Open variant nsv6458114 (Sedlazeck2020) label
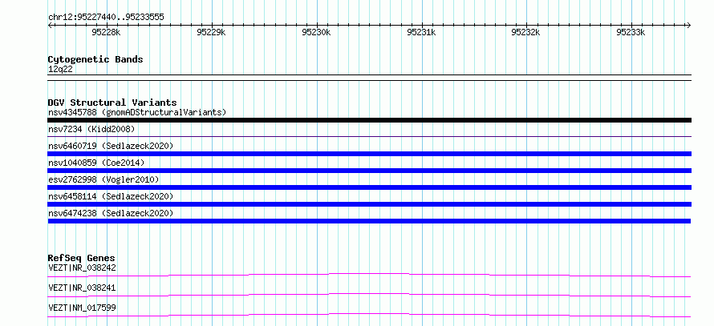714x326 pixels. point(111,196)
